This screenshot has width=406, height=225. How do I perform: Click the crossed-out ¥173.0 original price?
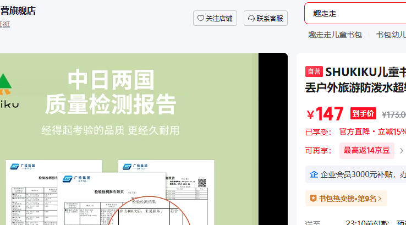393,114
